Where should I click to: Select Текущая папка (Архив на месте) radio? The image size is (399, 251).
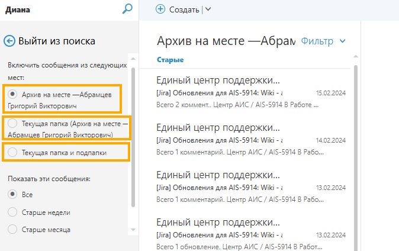[12, 124]
